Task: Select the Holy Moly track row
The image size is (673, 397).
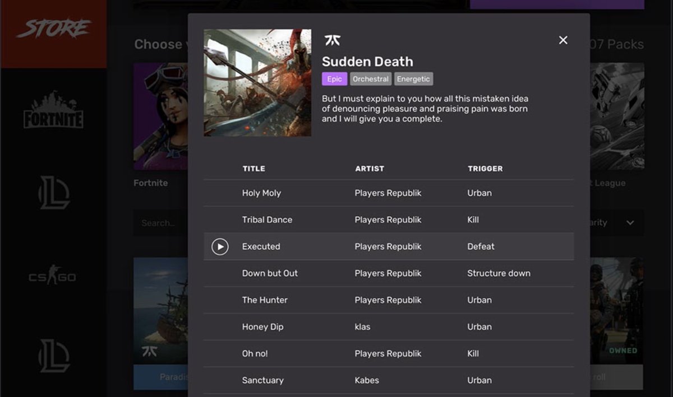Action: [389, 193]
